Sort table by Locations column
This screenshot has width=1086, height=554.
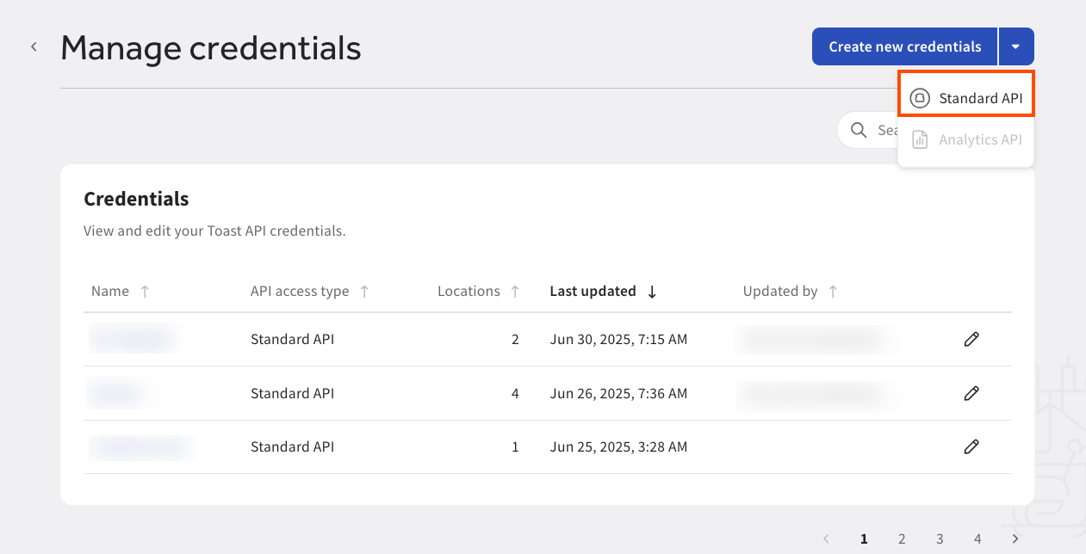469,291
